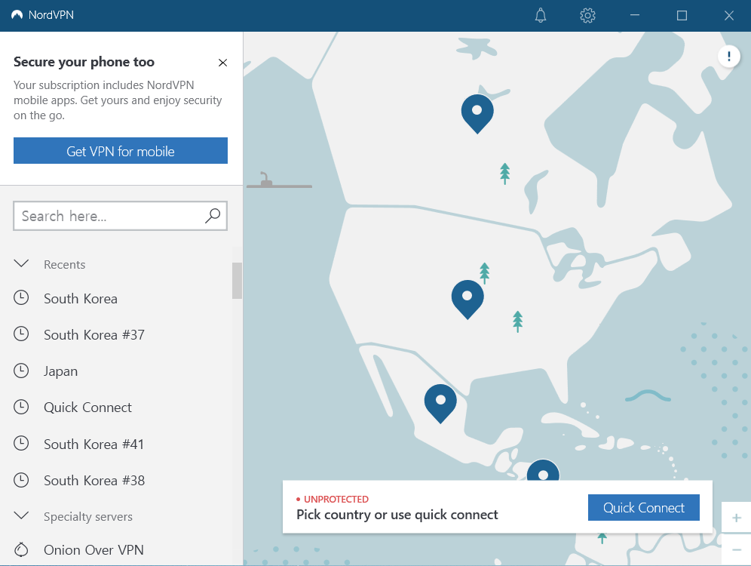Click the partially hidden Central America pin
The height and width of the screenshot is (566, 751).
tap(543, 469)
